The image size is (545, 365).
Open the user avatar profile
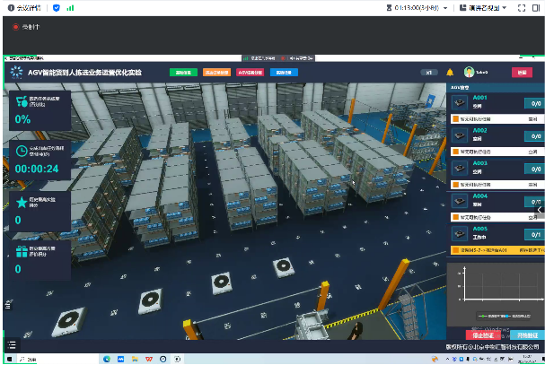pyautogui.click(x=469, y=72)
